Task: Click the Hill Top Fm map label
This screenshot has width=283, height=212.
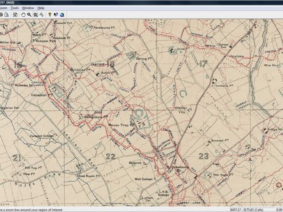Action: pyautogui.click(x=33, y=168)
